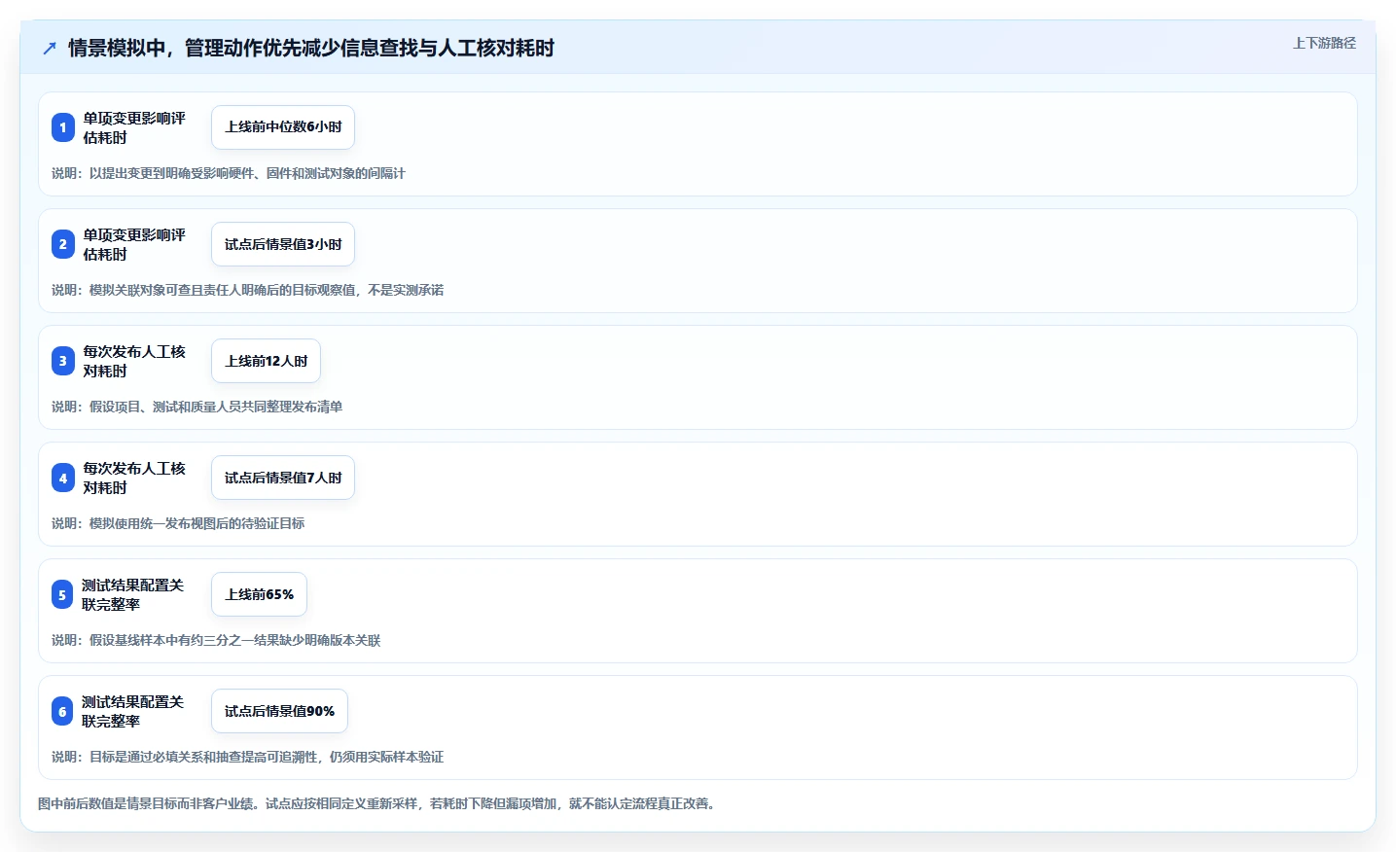Click the footer text starting 图中前后数值是情景目标
1396x852 pixels.
pos(379,803)
